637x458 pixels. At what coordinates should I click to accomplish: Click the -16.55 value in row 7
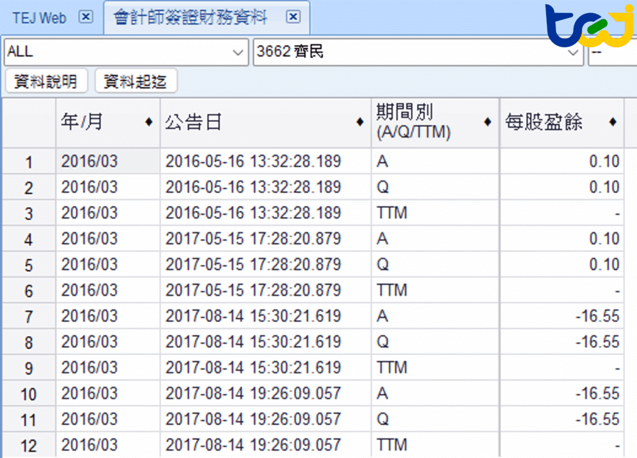597,316
